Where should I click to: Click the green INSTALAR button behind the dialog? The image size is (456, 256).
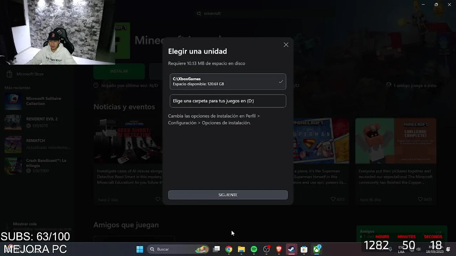click(x=119, y=71)
